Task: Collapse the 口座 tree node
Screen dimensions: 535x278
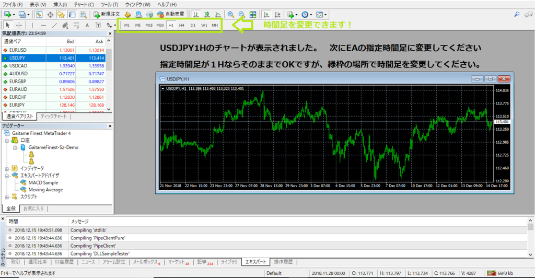Action: 6,141
